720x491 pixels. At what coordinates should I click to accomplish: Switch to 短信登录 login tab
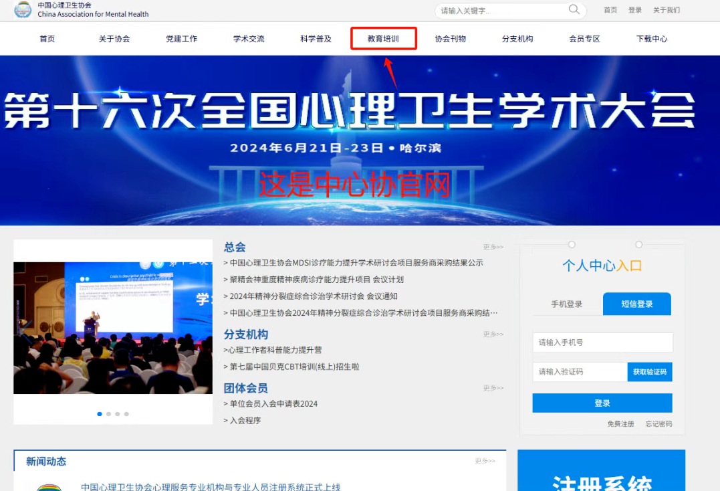pos(636,304)
